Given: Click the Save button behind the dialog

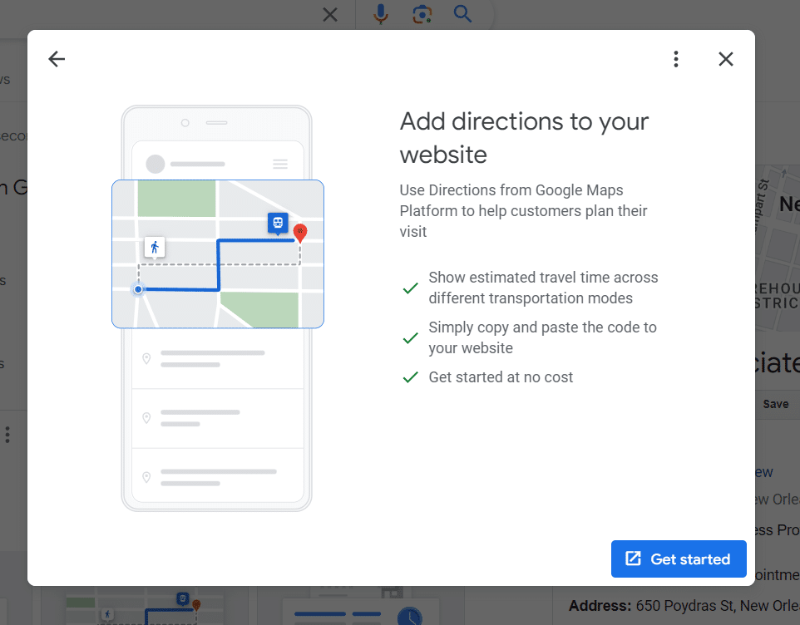Looking at the screenshot, I should tap(775, 404).
